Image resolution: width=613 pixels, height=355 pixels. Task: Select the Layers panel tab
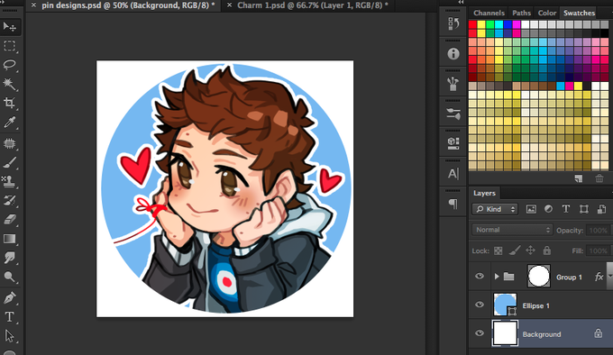click(484, 194)
